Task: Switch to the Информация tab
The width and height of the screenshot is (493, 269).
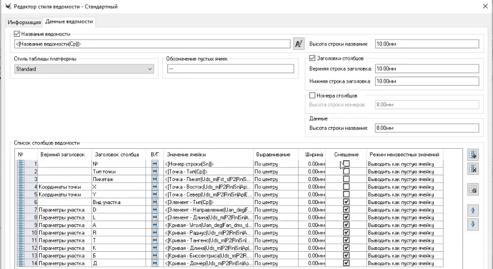Action: click(24, 22)
